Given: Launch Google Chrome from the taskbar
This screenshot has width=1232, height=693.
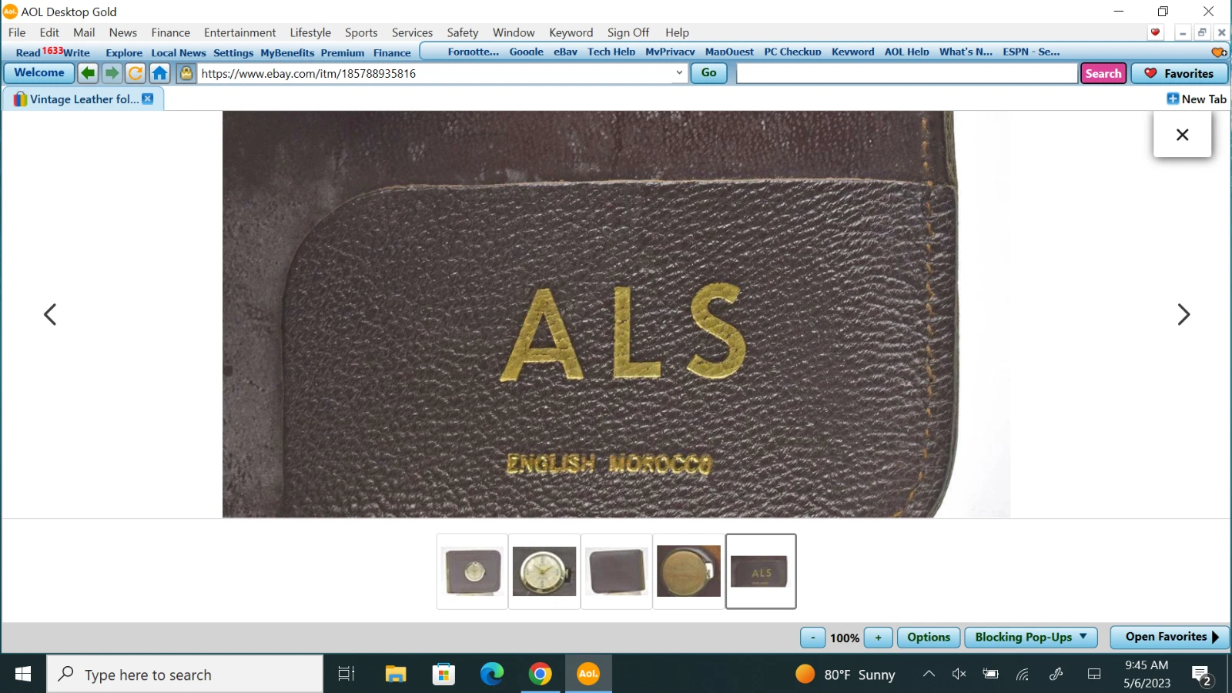Looking at the screenshot, I should point(541,675).
